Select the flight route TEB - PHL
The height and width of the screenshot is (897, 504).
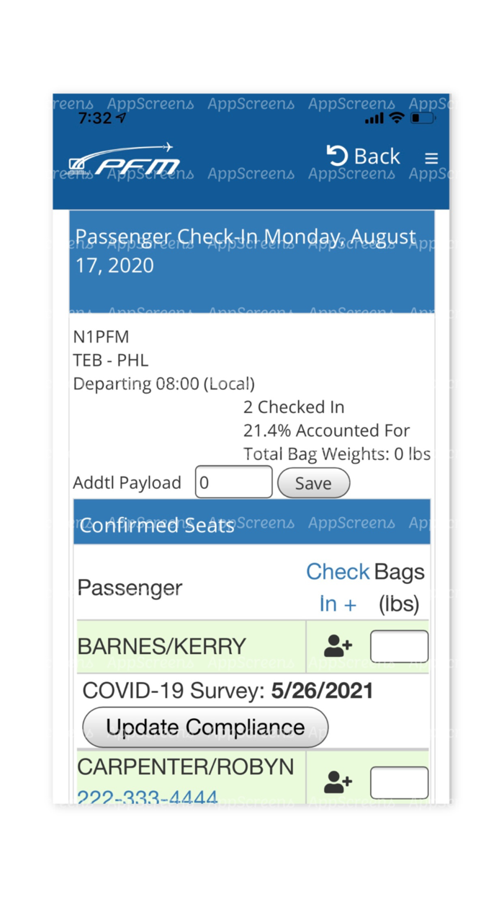pyautogui.click(x=110, y=360)
